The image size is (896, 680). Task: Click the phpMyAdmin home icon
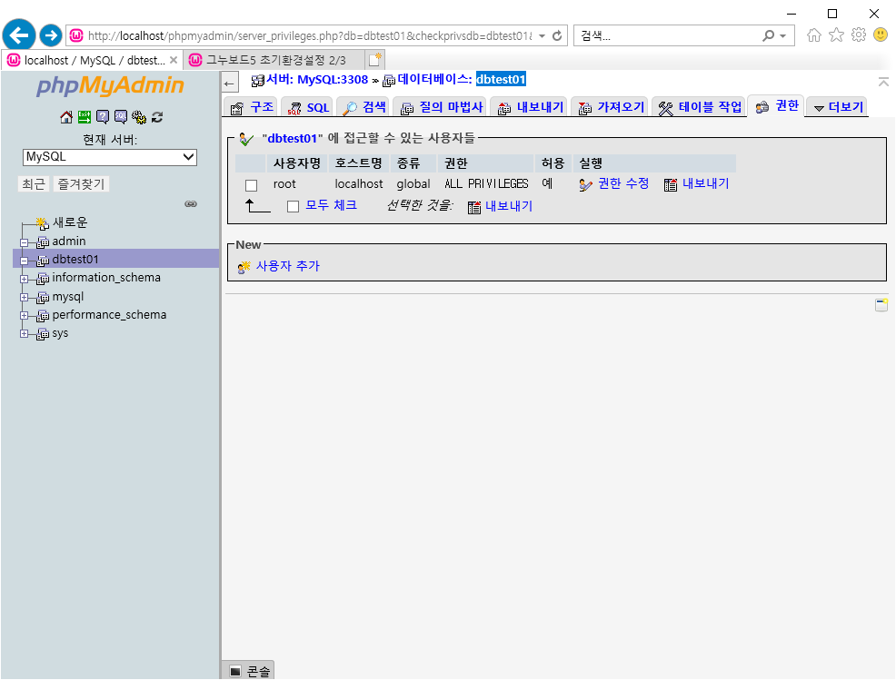pos(66,117)
